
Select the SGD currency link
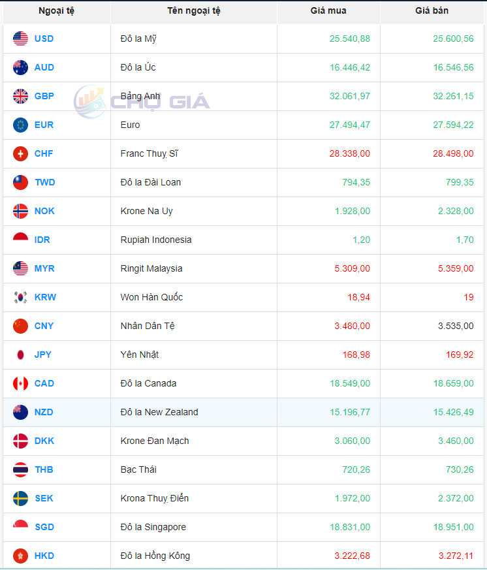coord(44,527)
